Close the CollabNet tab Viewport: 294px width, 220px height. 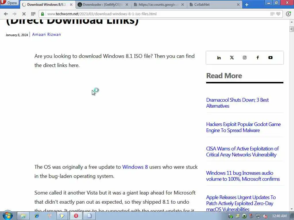click(238, 5)
